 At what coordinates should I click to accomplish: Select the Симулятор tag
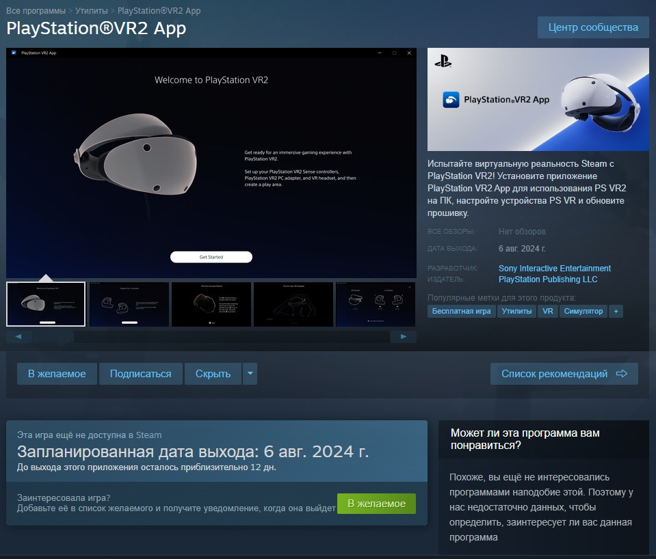[x=583, y=311]
